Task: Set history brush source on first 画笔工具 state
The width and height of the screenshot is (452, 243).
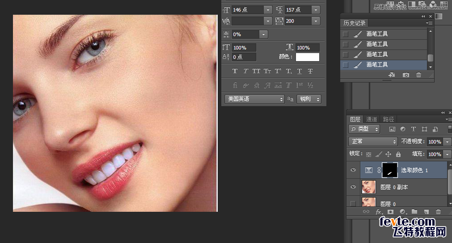Action: coord(345,34)
